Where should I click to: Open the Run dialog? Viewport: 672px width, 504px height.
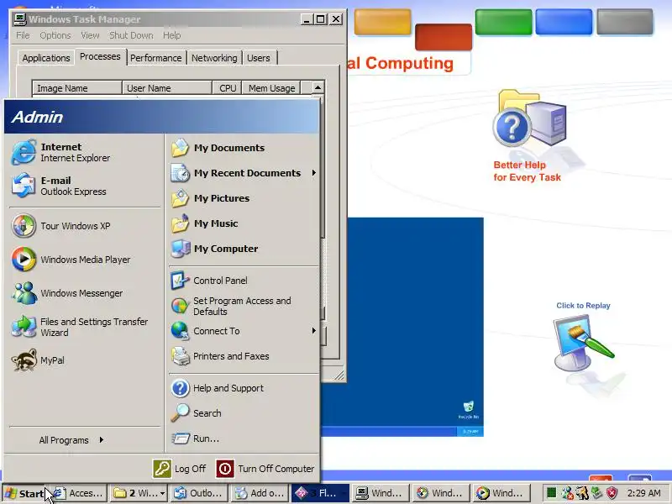click(243, 438)
